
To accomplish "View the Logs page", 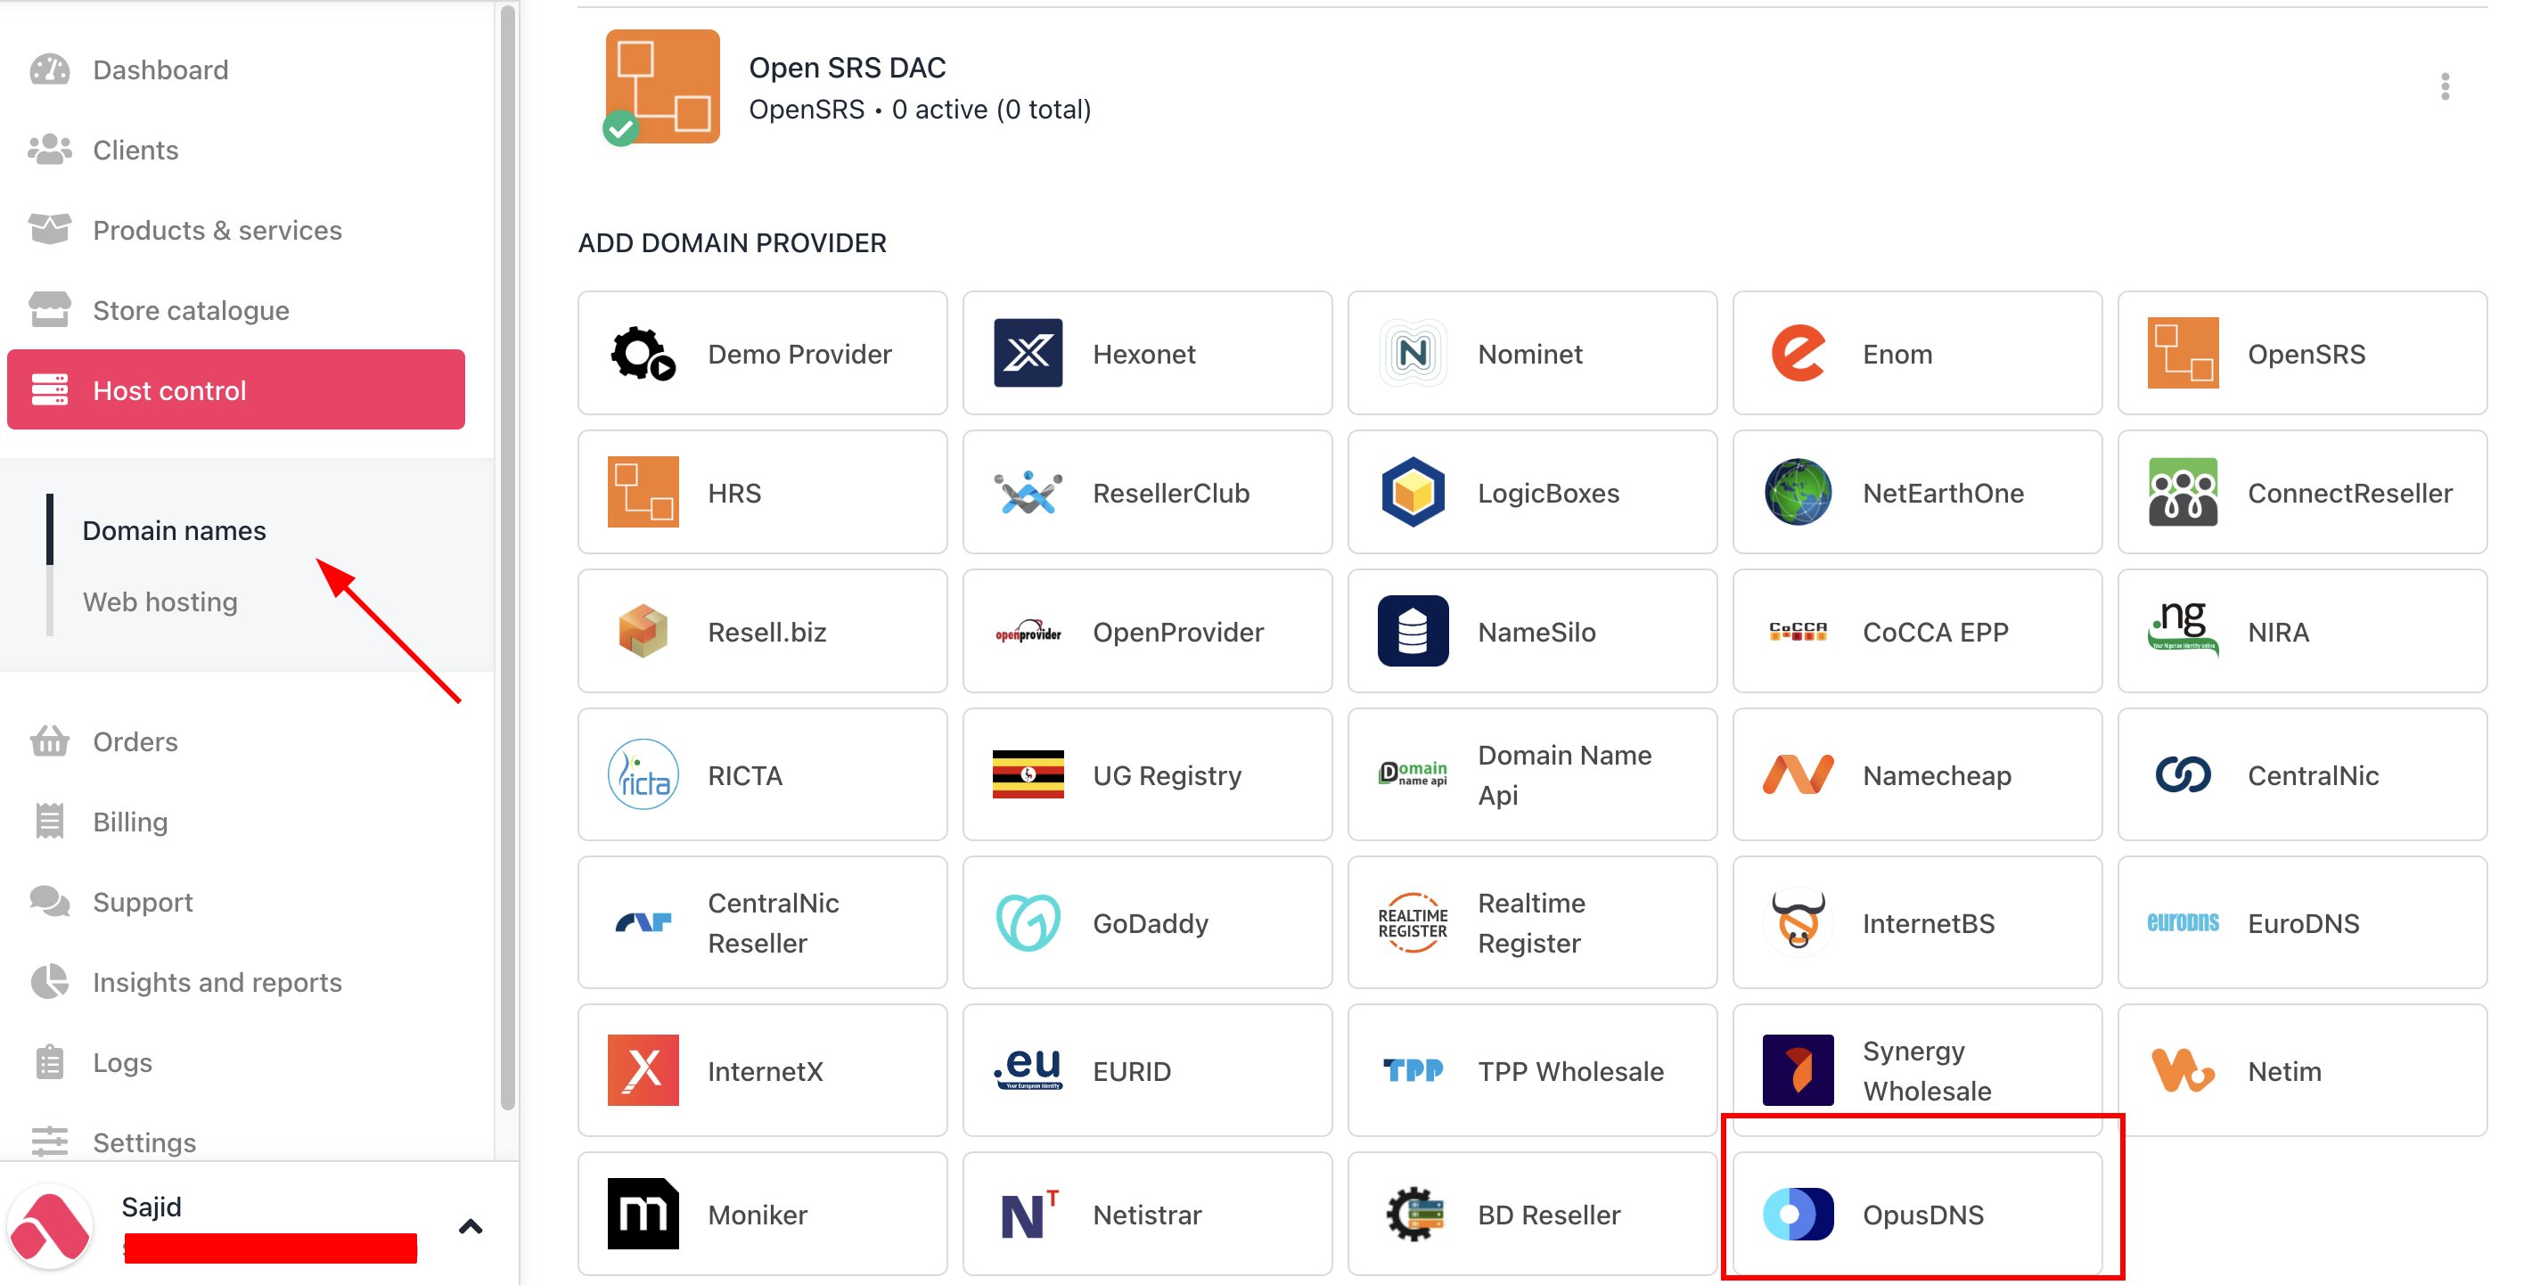I will point(235,1061).
